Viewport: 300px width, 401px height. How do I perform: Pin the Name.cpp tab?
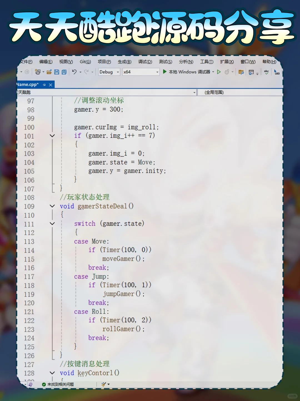click(x=44, y=85)
